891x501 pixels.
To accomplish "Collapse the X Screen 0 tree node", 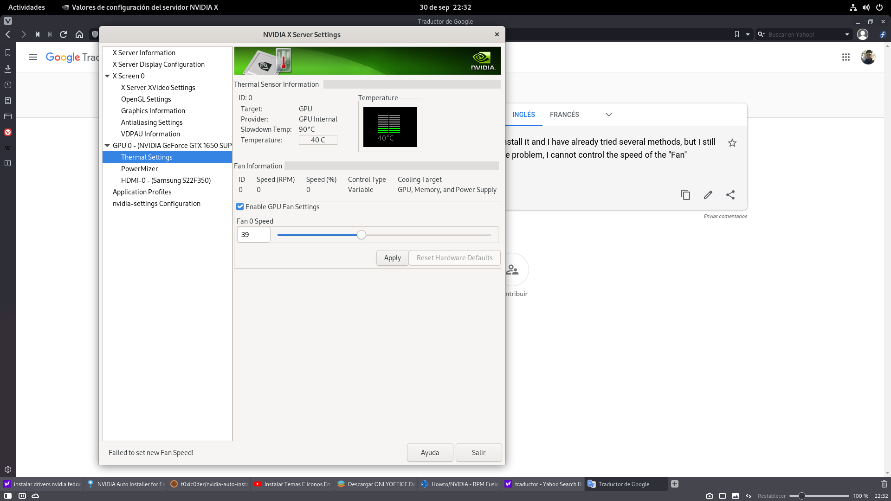I will (107, 76).
